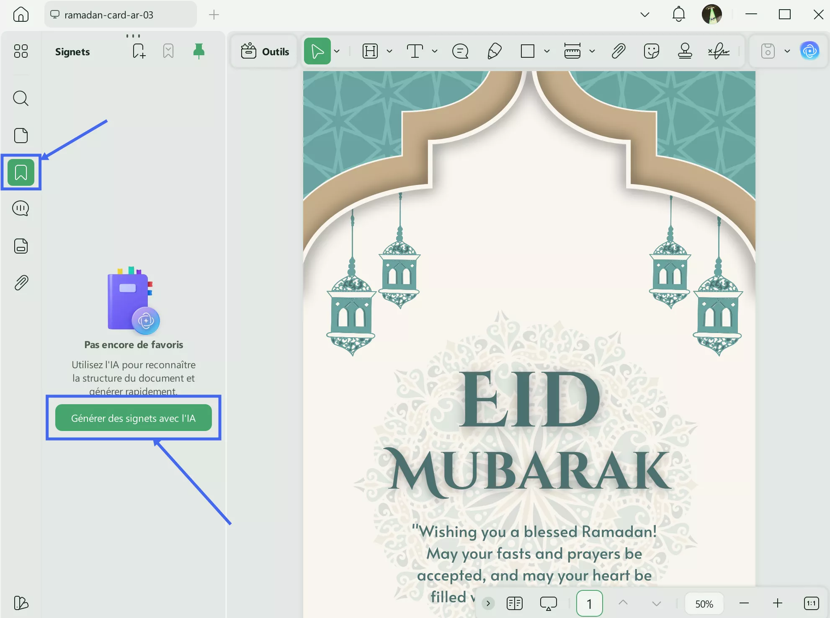Open the attachments panel in the sidebar
The image size is (830, 618).
(x=21, y=283)
